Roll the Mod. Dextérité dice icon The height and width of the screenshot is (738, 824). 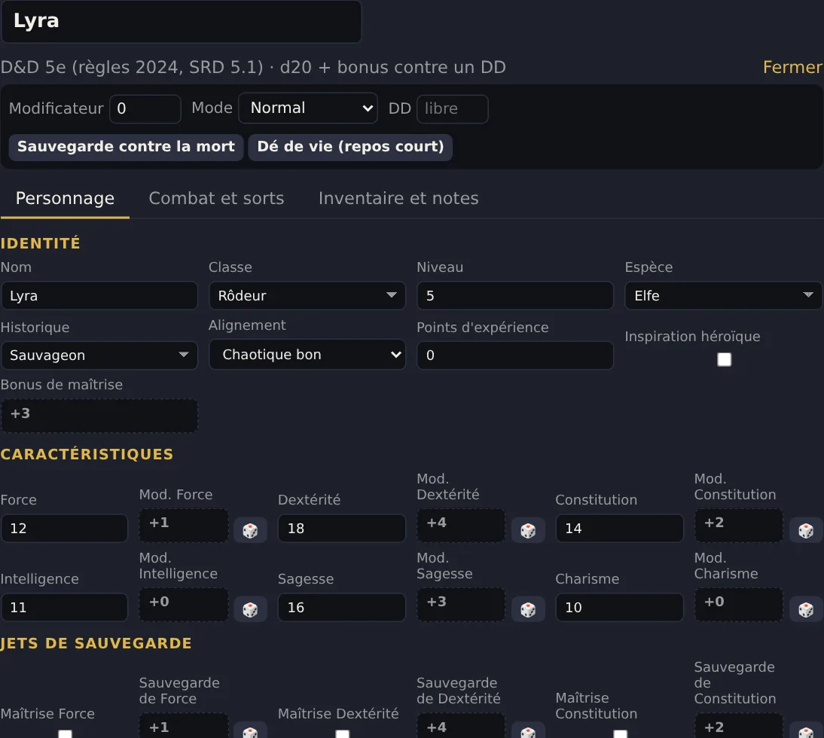(x=527, y=530)
